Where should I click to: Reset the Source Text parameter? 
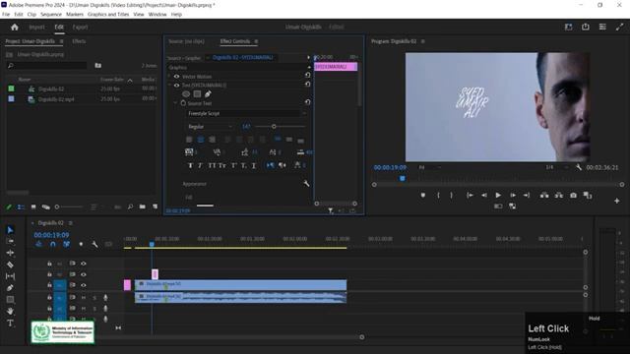pos(308,102)
